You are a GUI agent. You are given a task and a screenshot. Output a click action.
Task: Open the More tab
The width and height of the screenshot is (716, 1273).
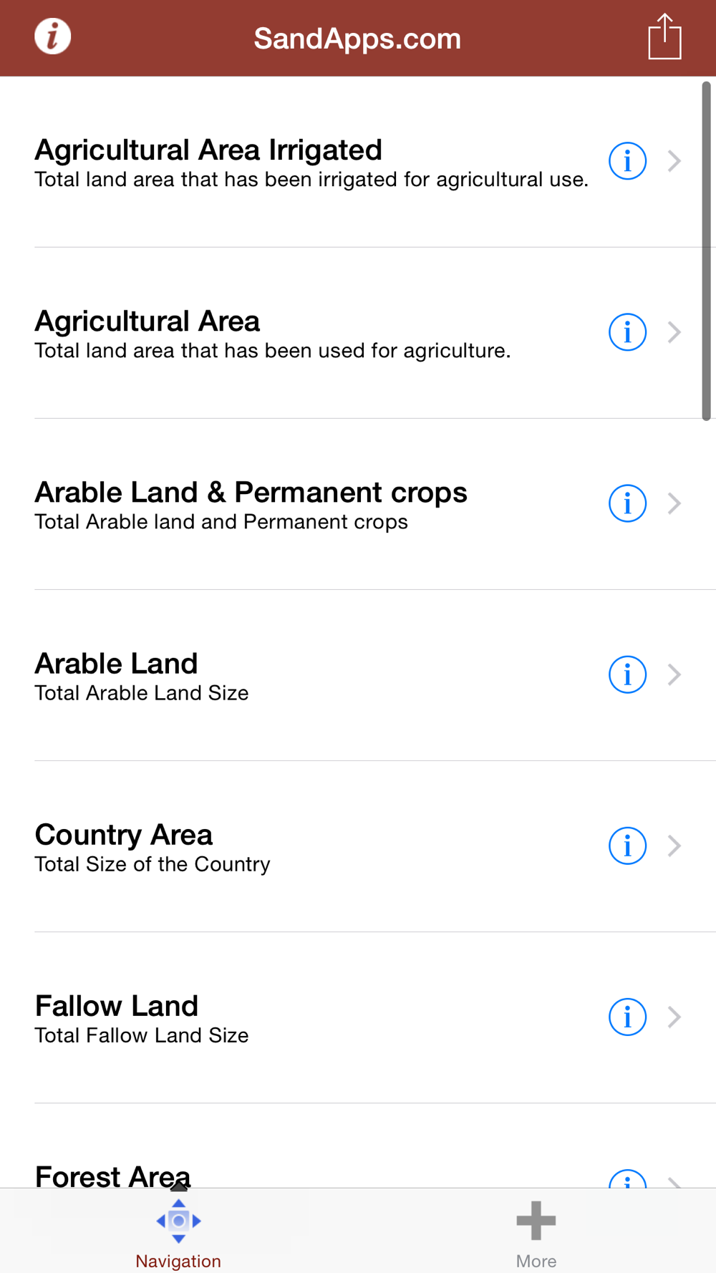coord(536,1231)
